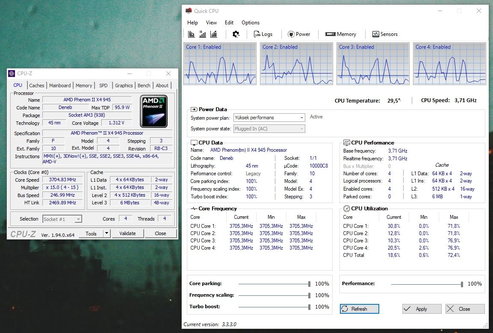Screen dimensions: 493x333
Task: Click the CPU Temperature value 29,5°
Action: [x=394, y=100]
